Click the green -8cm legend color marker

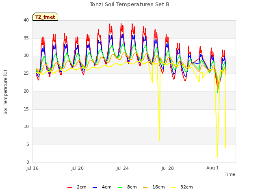[x=120, y=188]
